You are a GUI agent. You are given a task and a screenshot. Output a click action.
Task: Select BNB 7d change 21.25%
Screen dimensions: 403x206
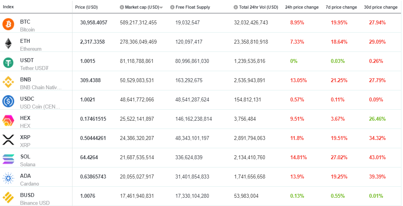pyautogui.click(x=339, y=80)
